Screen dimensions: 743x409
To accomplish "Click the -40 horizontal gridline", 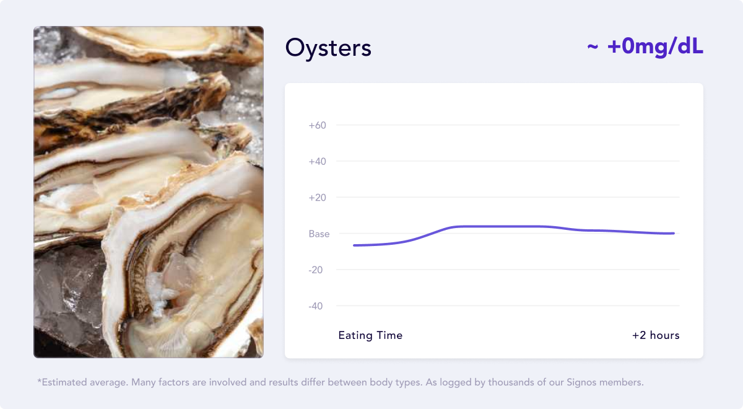I will pyautogui.click(x=508, y=306).
